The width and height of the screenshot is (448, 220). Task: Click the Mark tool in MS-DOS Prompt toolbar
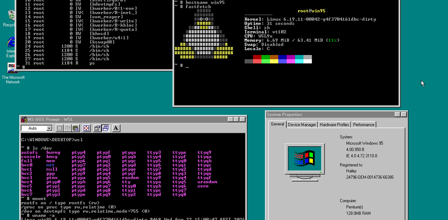click(x=60, y=128)
